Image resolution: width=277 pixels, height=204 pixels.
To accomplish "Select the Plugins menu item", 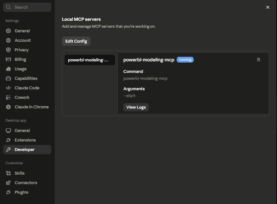I will point(27,192).
